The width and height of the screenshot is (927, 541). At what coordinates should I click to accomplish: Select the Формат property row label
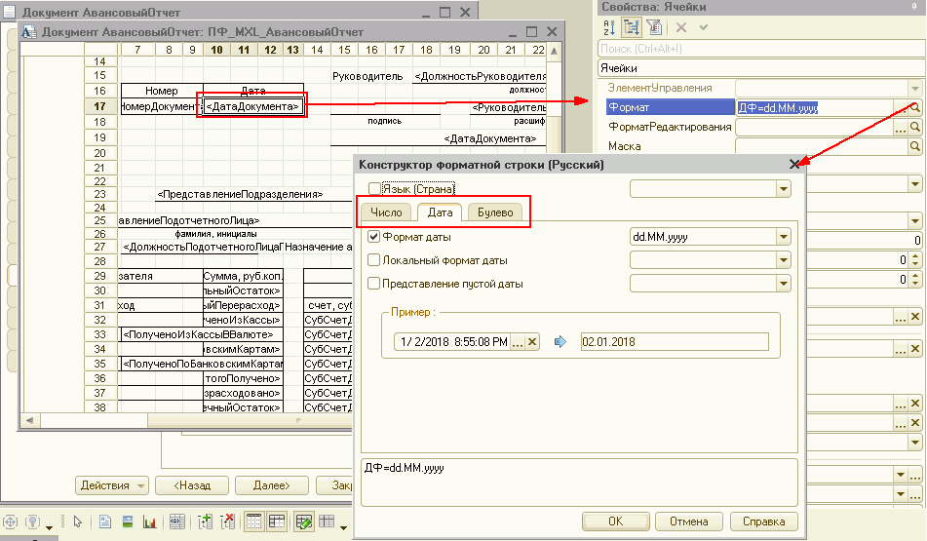pos(671,107)
